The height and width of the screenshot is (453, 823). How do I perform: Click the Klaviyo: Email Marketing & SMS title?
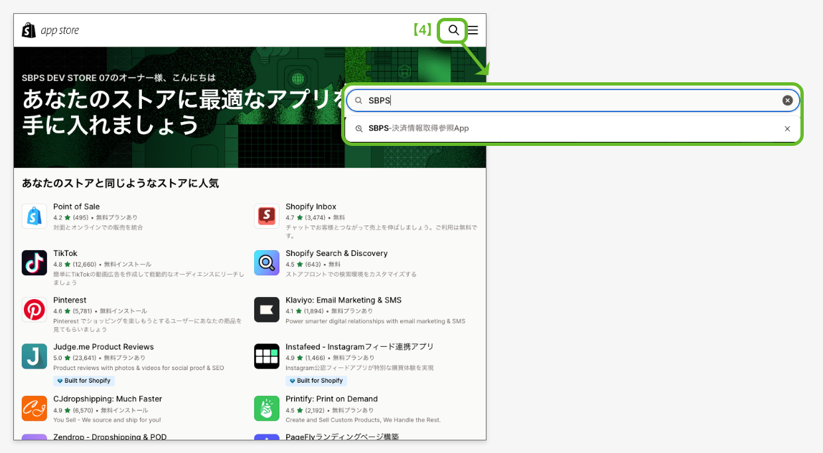344,300
